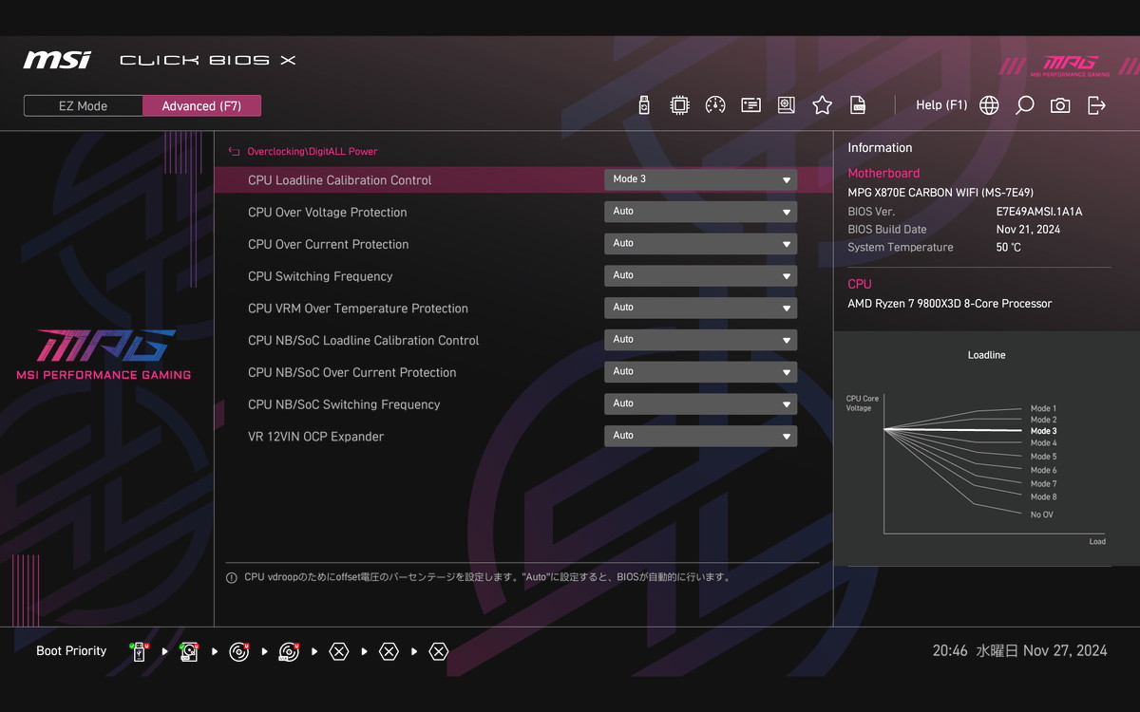Image resolution: width=1140 pixels, height=712 pixels.
Task: Go back via Overclocking\DigitALL Power breadcrumb
Action: click(x=313, y=151)
